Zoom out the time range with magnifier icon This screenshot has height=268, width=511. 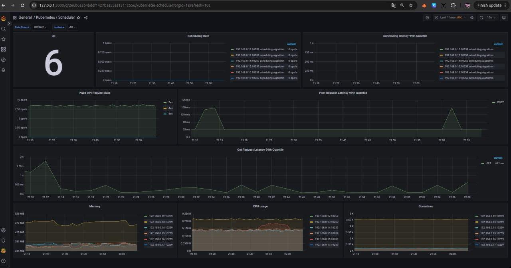pos(471,18)
